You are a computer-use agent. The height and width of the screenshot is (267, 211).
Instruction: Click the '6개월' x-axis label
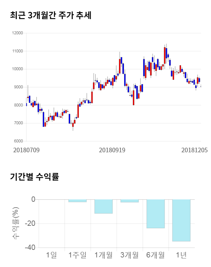[x=156, y=255]
